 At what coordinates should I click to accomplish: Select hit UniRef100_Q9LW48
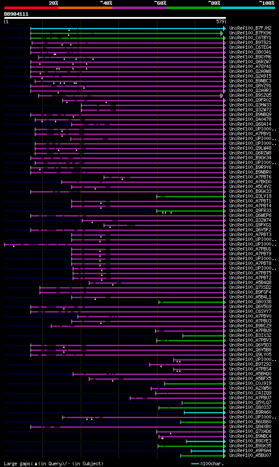tap(250, 148)
